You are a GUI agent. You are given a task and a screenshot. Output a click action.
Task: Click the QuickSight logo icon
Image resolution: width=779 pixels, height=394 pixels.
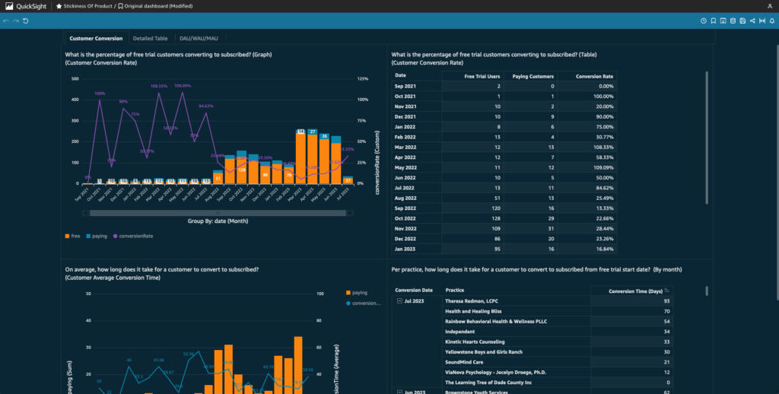pyautogui.click(x=9, y=6)
